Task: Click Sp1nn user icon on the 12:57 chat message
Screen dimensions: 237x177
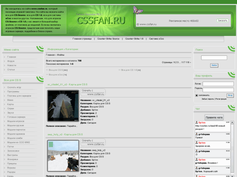Action: coord(197,122)
